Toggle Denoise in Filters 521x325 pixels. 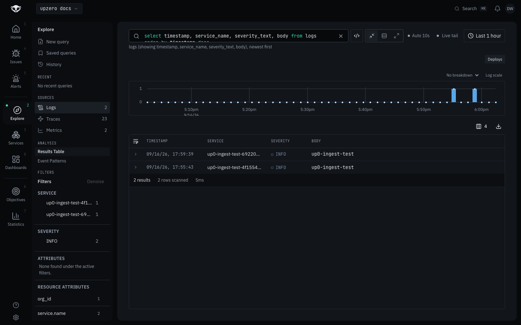(x=96, y=182)
